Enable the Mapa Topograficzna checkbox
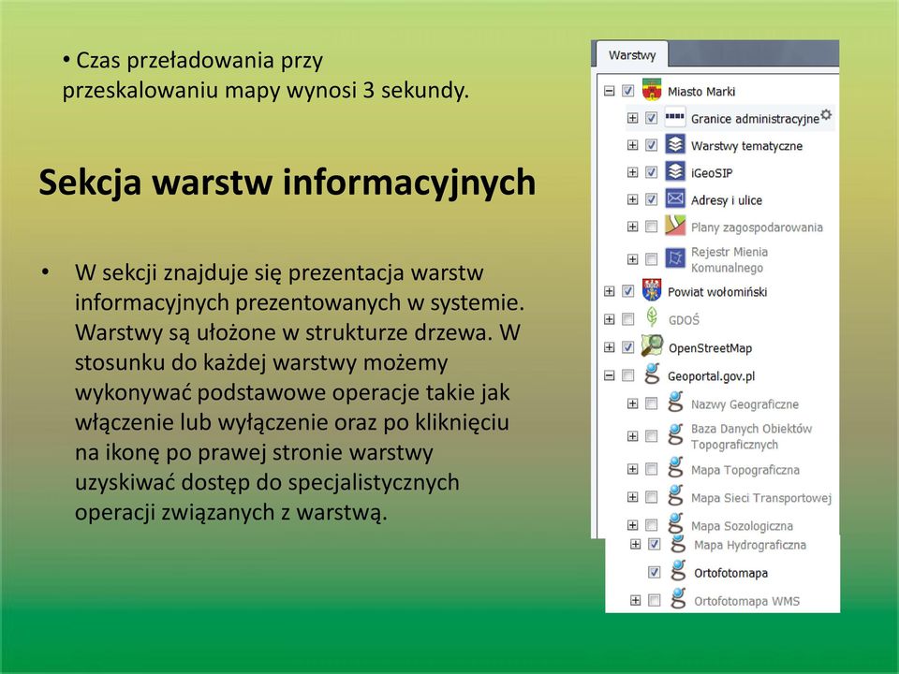The width and height of the screenshot is (899, 674). 652,469
